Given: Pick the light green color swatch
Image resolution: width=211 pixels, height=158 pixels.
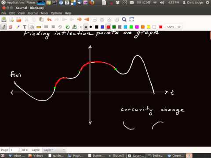Looking at the screenshot, I should [x=131, y=27].
